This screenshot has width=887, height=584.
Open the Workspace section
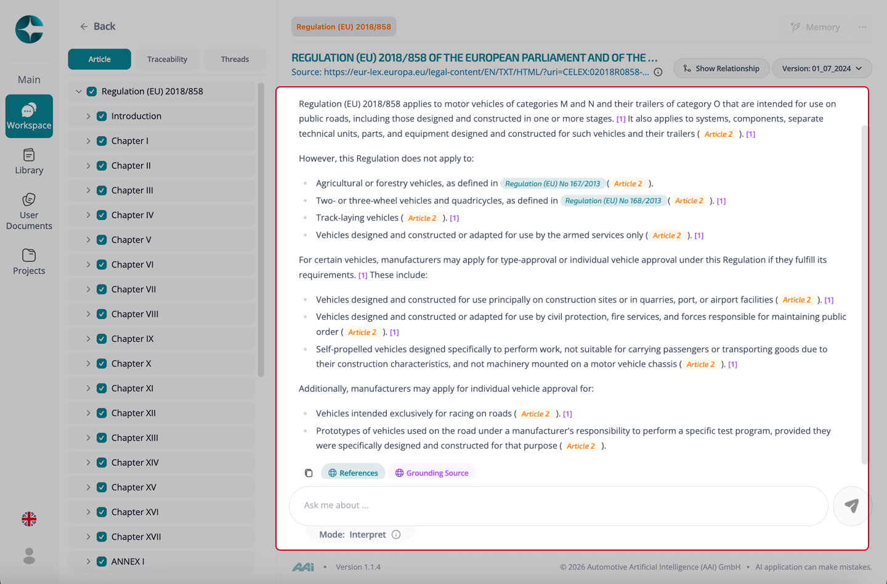29,116
